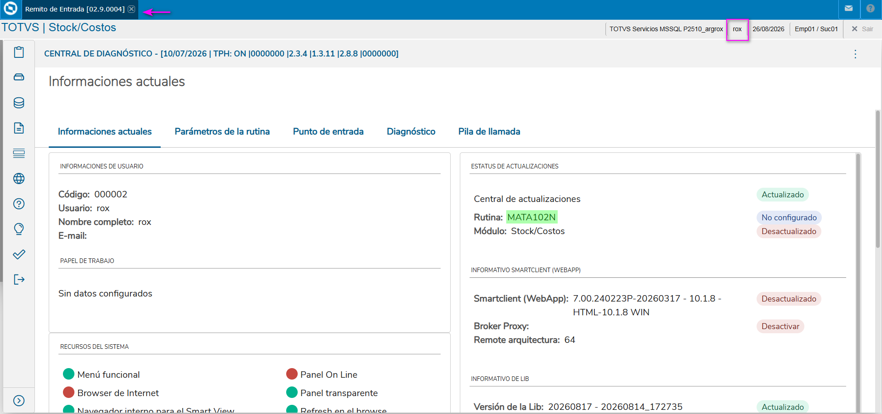Screen dimensions: 882x414
Task: Click the globe icon in sidebar
Action: point(19,179)
